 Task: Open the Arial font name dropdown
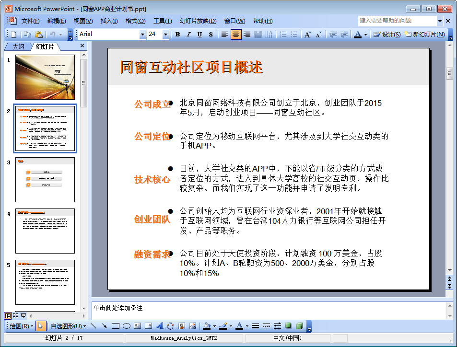click(x=142, y=35)
